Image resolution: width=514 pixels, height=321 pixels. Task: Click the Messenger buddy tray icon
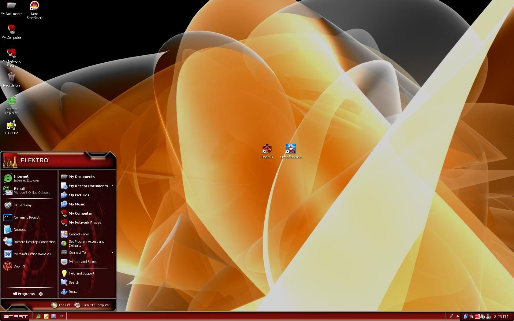click(488, 316)
